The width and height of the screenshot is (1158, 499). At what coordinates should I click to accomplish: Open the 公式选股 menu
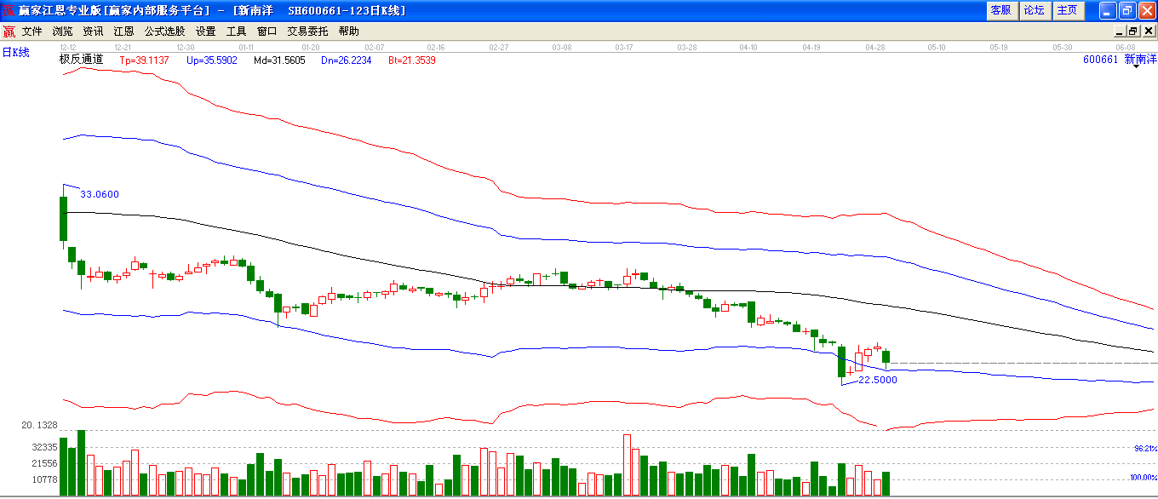(x=164, y=31)
